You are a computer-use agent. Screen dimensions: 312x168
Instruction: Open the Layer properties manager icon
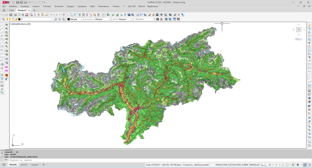coord(4,19)
